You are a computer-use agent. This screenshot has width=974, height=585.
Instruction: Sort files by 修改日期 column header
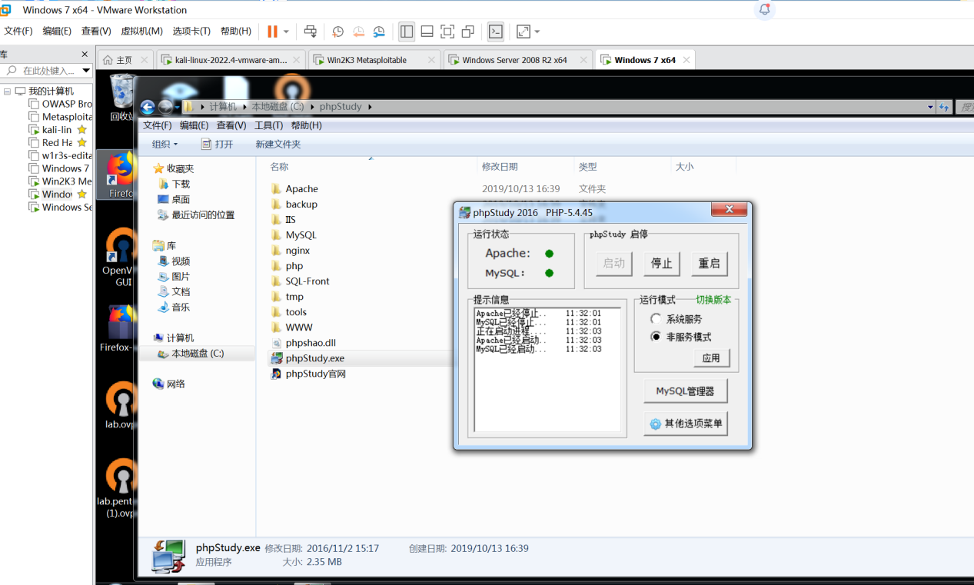pyautogui.click(x=500, y=166)
